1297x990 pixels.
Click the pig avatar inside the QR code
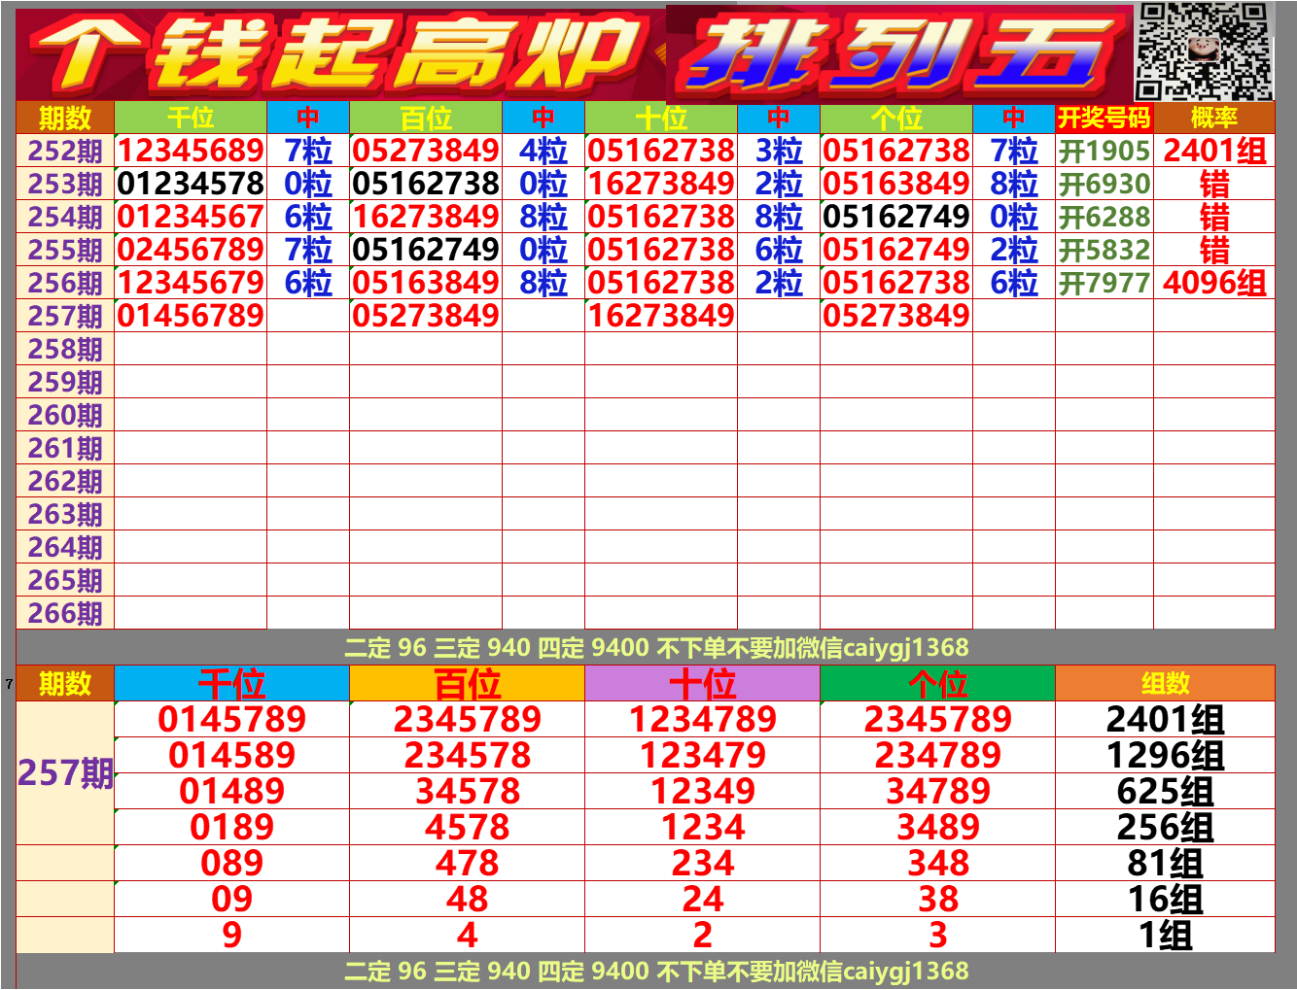click(1204, 51)
